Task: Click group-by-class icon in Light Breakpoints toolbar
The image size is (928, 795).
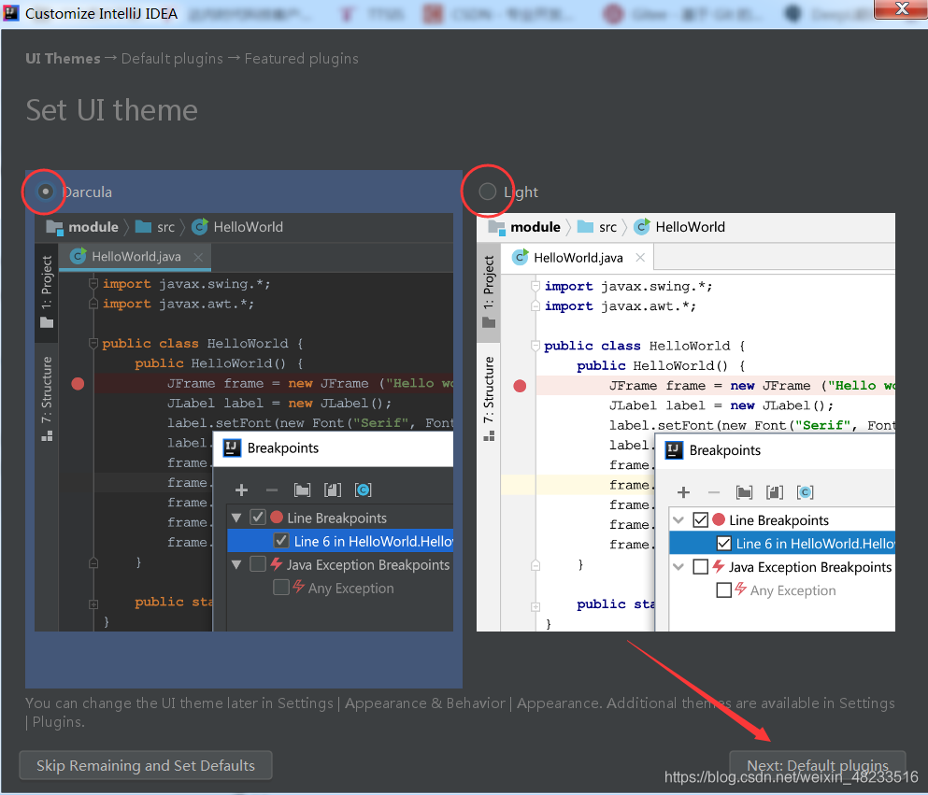Action: click(x=805, y=492)
